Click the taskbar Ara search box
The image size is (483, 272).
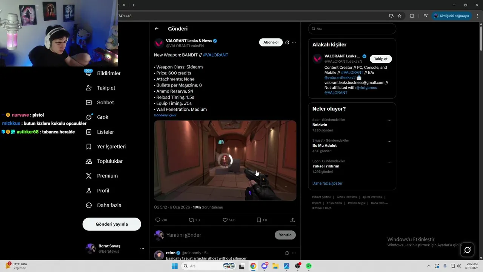coord(208,266)
